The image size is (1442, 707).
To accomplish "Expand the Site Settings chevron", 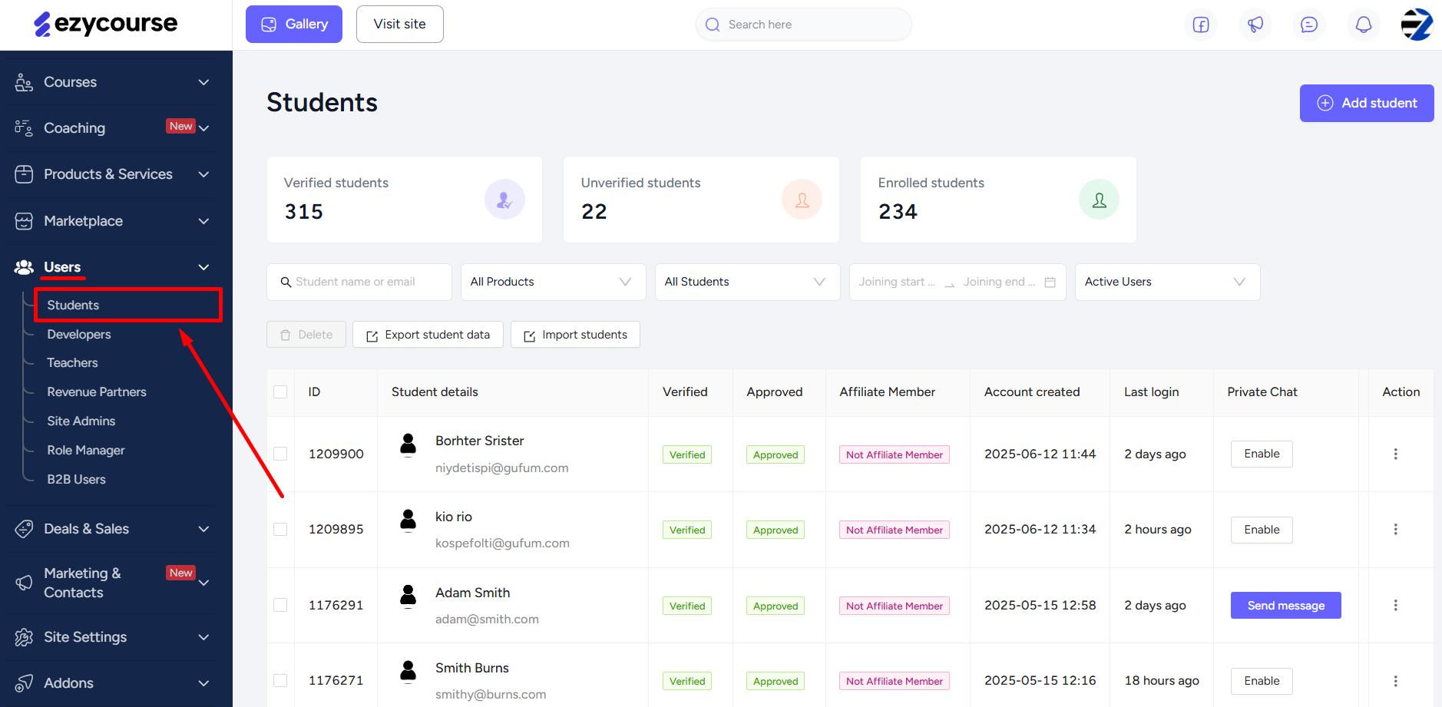I will (203, 637).
